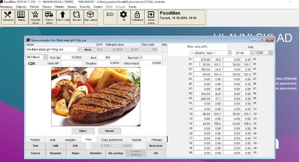The image size is (299, 162).
Task: Click the EDI toolbar button
Action: point(110,17)
